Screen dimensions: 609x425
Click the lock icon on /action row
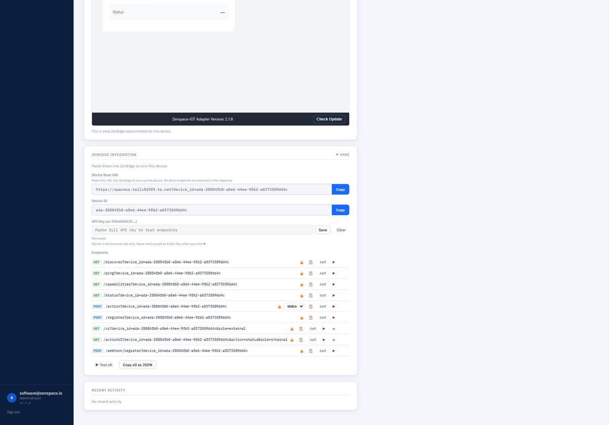(x=279, y=306)
